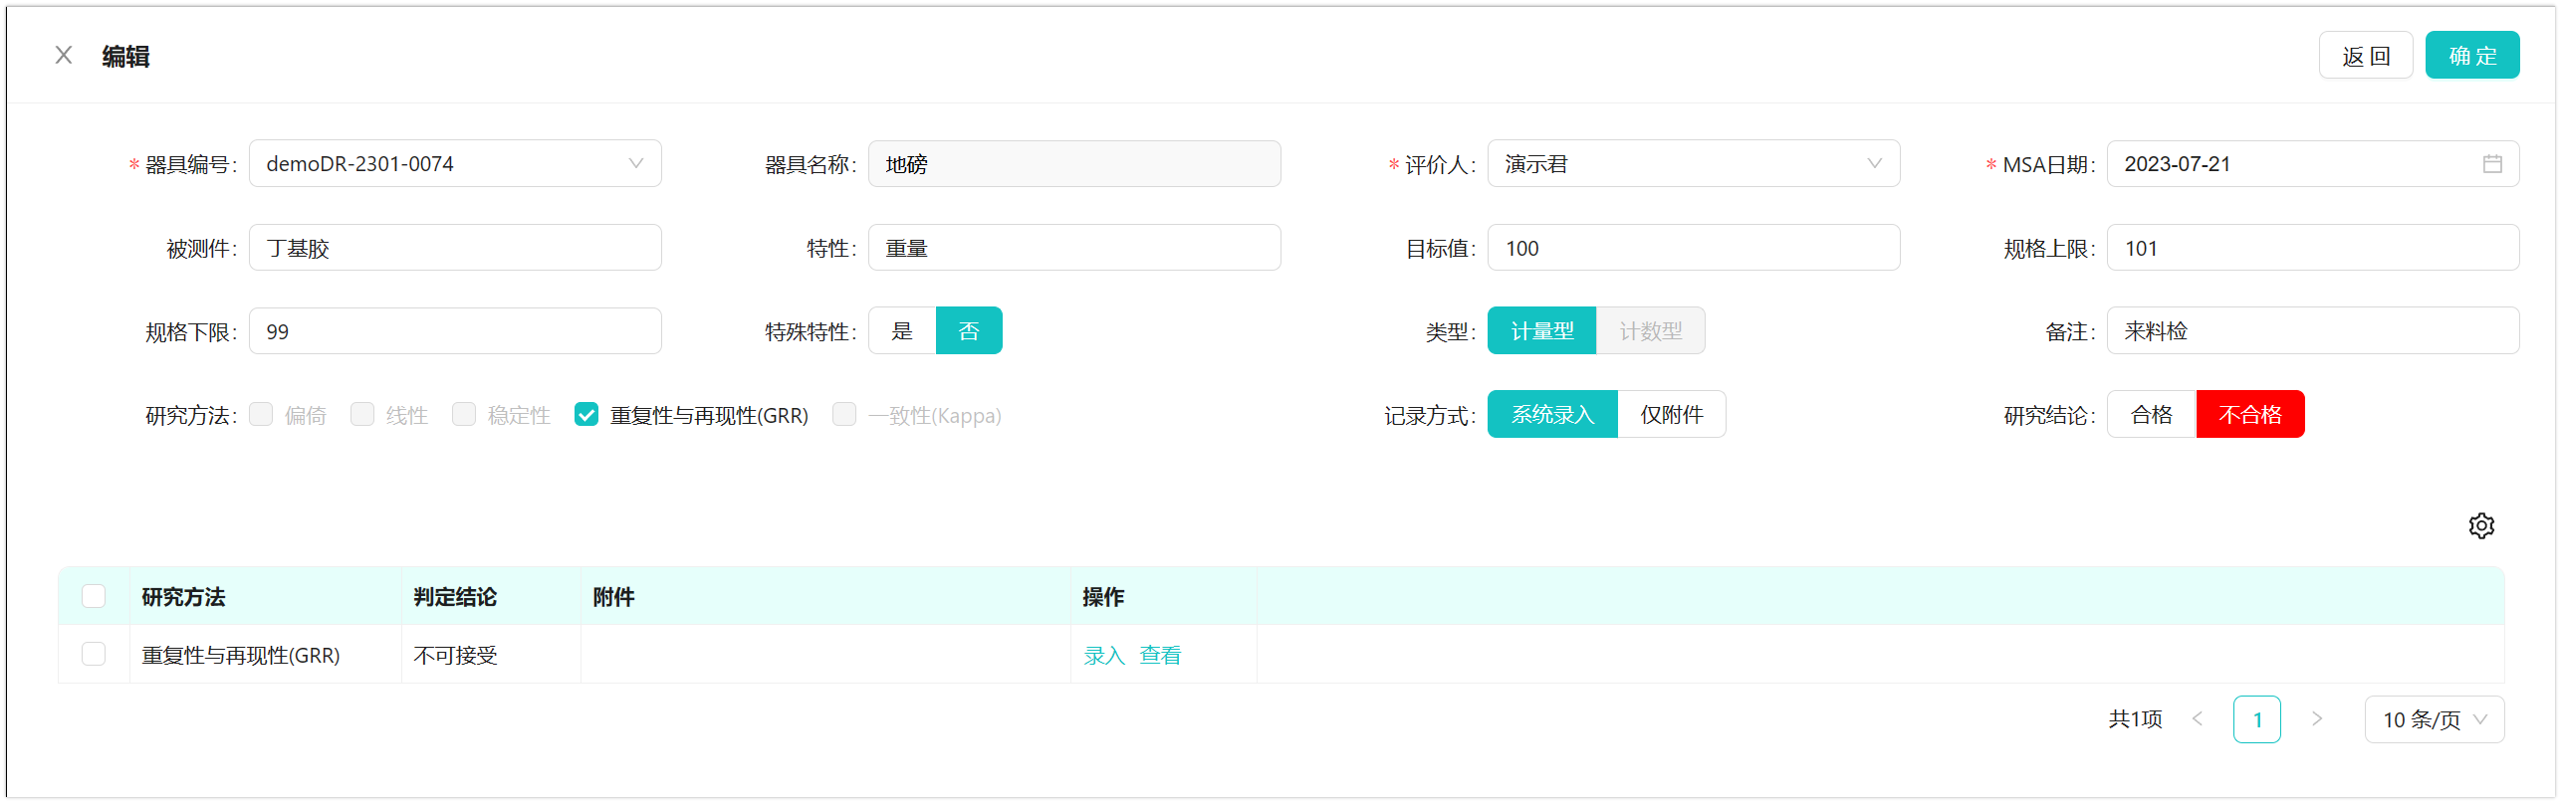Select all rows via header checkbox

point(94,596)
